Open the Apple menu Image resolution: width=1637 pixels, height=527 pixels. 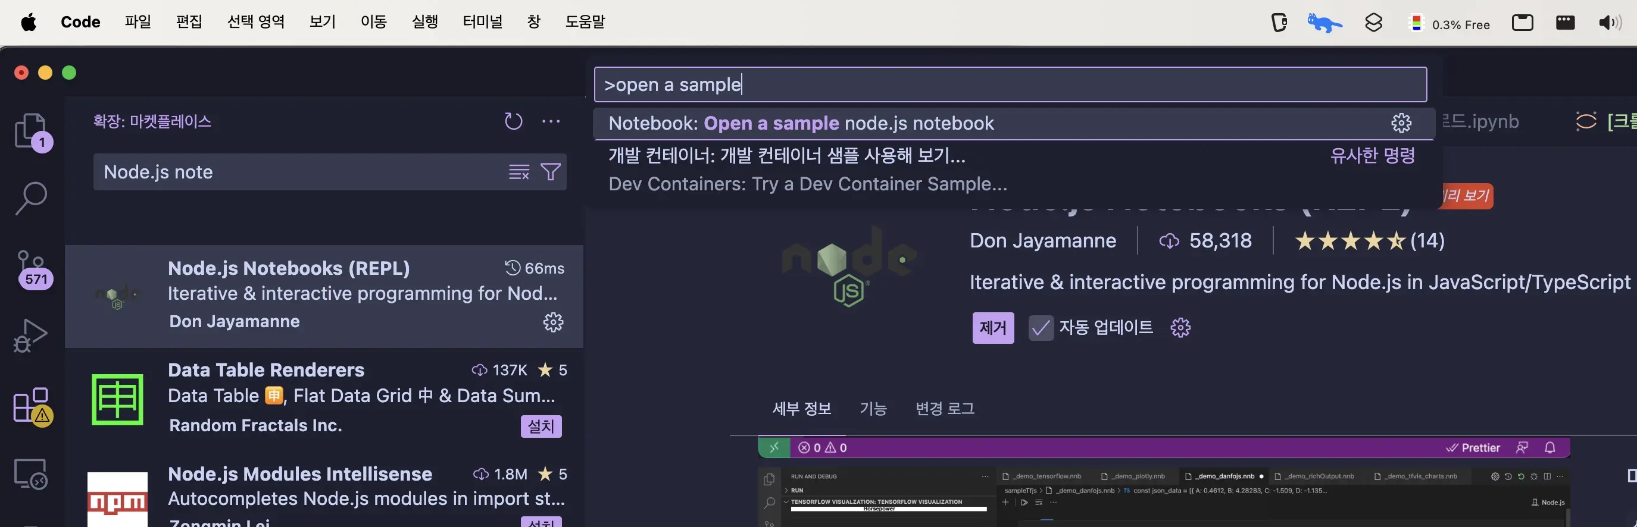(x=29, y=23)
